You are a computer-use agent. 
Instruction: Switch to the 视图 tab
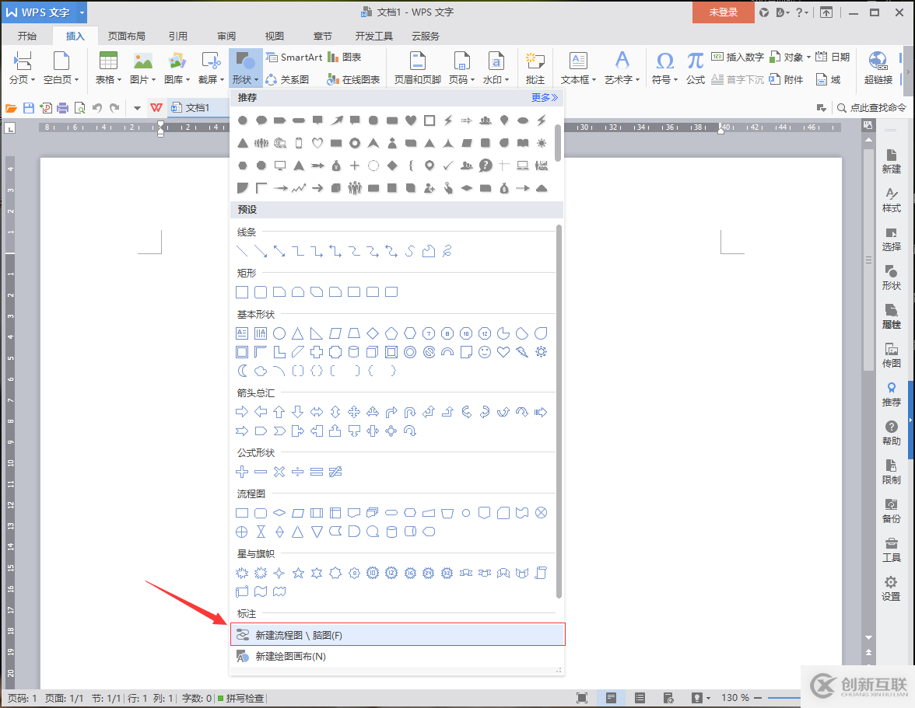(x=274, y=36)
